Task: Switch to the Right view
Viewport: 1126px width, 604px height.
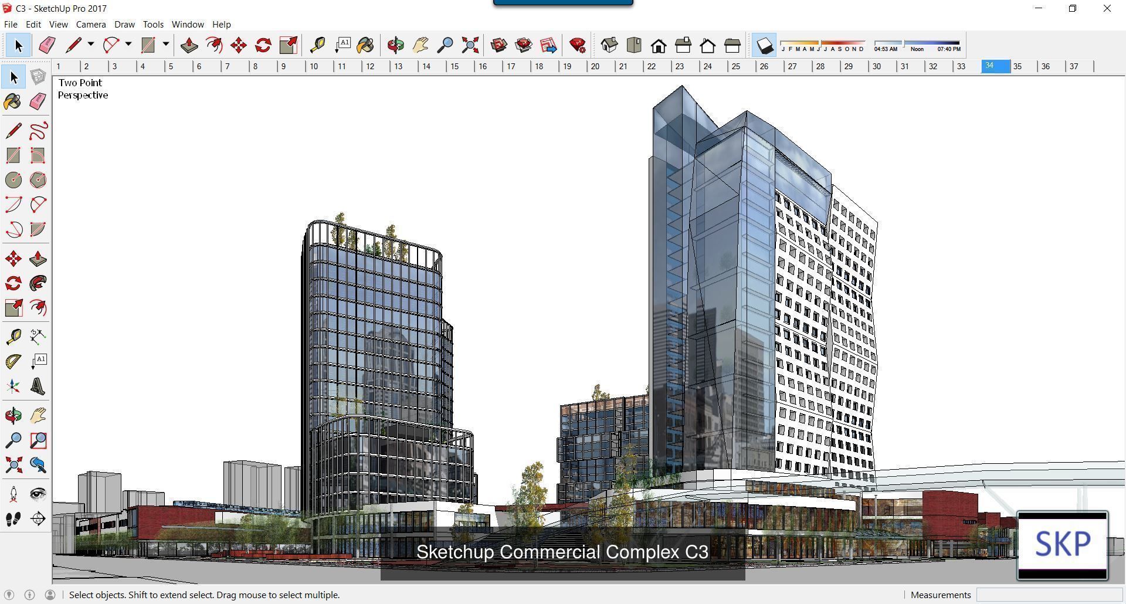Action: click(683, 45)
